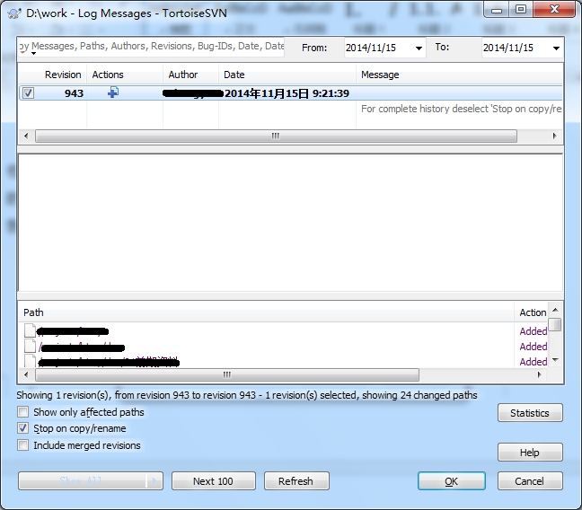Viewport: 582px width, 510px height.
Task: Open the Show All button dropdown arrow
Action: tap(154, 481)
